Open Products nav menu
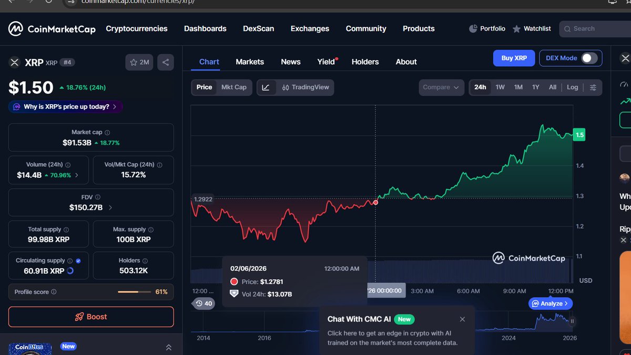631x355 pixels. (x=419, y=29)
